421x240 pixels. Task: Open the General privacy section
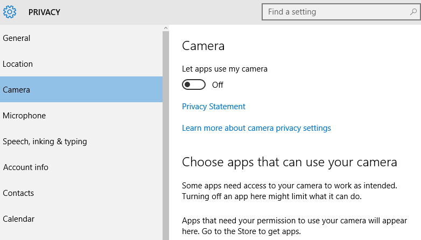coord(81,38)
